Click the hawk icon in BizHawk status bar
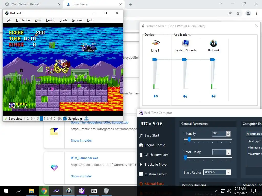The image size is (262, 196). [59, 119]
